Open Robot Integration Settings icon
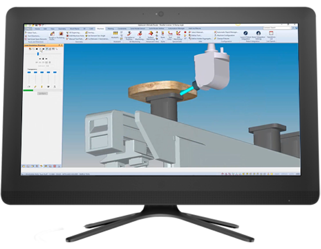The image size is (321, 249). click(x=258, y=35)
